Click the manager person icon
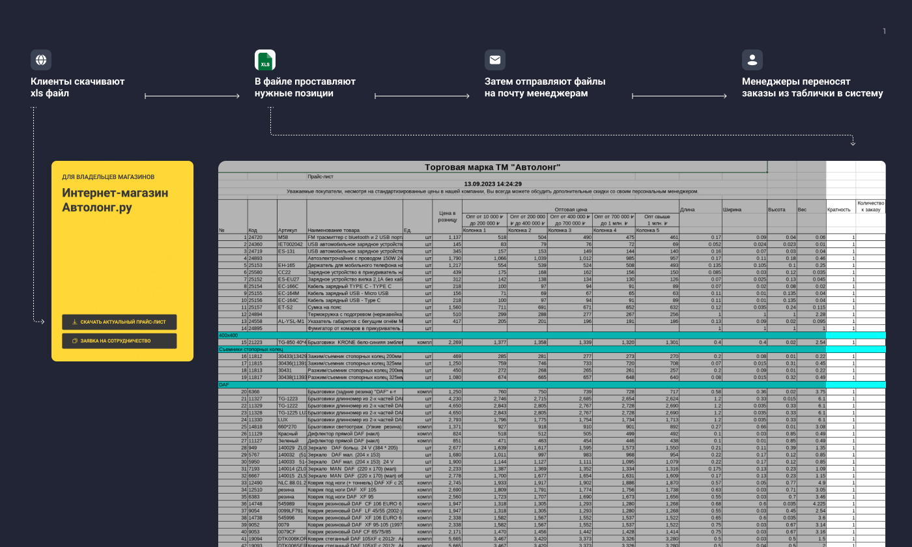The width and height of the screenshot is (912, 547). [752, 60]
